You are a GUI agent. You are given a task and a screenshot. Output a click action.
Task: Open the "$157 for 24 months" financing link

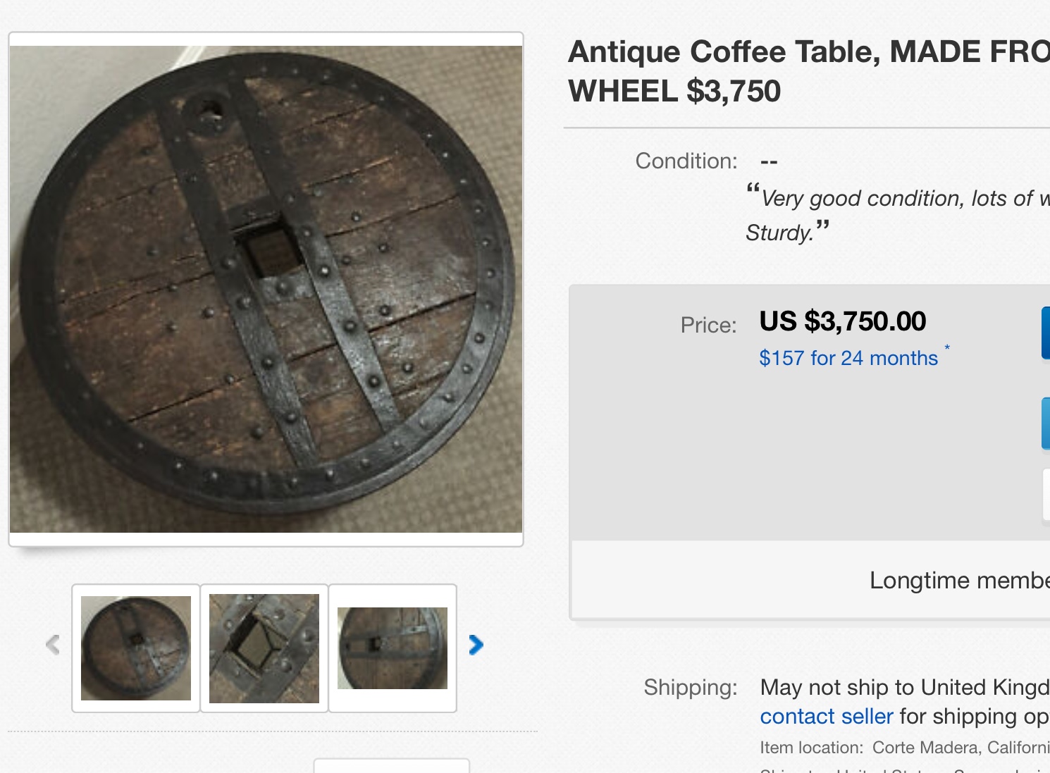(x=848, y=358)
